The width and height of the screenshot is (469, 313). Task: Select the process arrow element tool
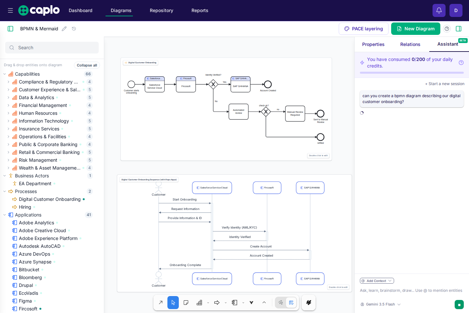217,303
